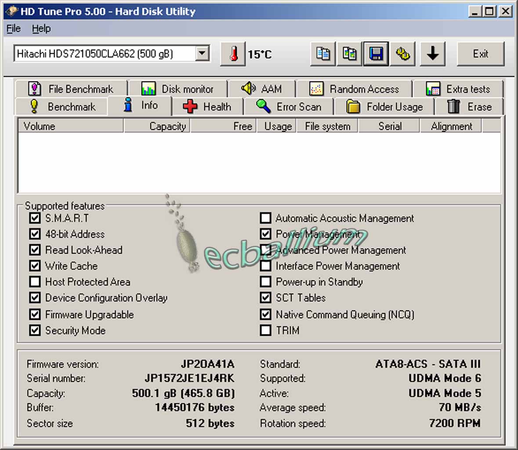This screenshot has height=450, width=518.
Task: Enable Automatic Acoustic Management checkbox
Action: [265, 218]
